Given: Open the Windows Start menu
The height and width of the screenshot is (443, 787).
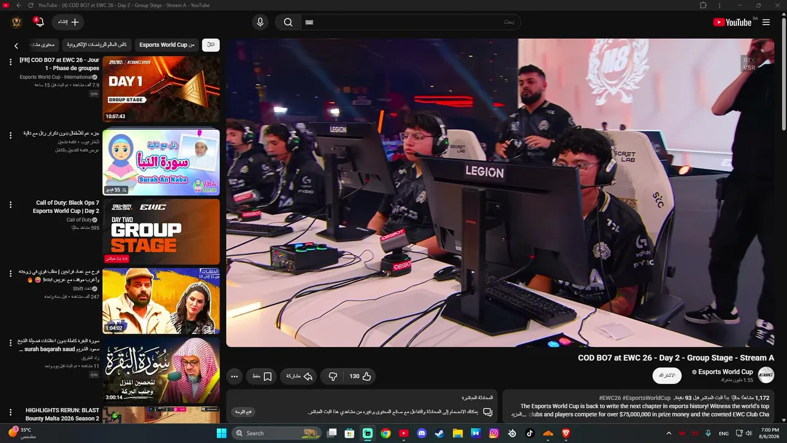Looking at the screenshot, I should click(221, 433).
